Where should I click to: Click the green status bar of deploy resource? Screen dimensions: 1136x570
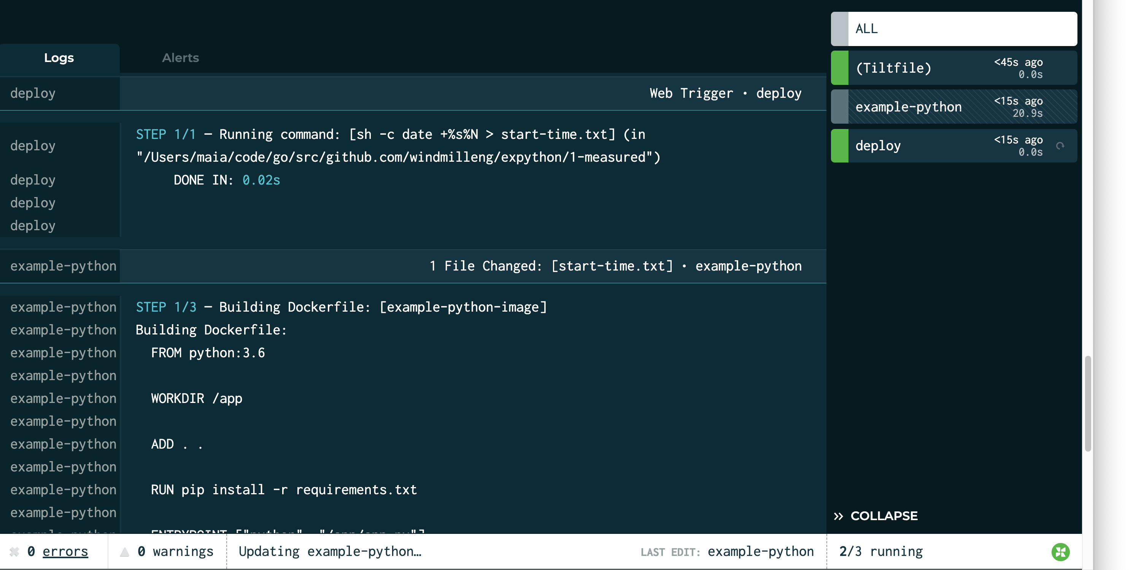839,145
